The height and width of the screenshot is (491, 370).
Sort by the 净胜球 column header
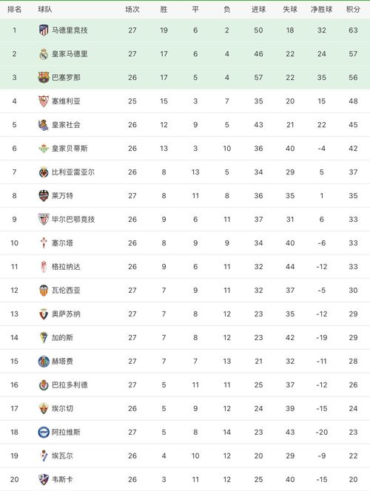[x=321, y=10]
